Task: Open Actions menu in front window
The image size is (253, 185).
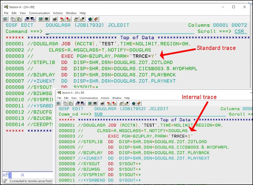Action: (x=105, y=98)
